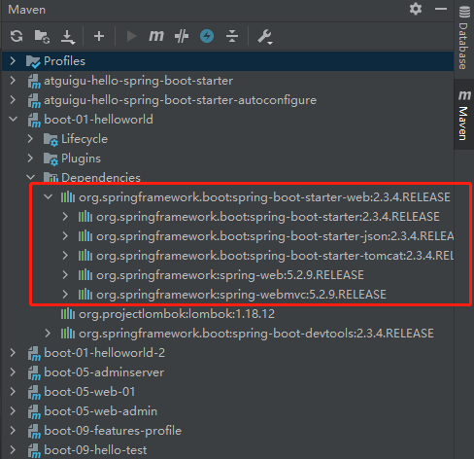Select boot-01-helloworld-2 project name

pos(105,353)
